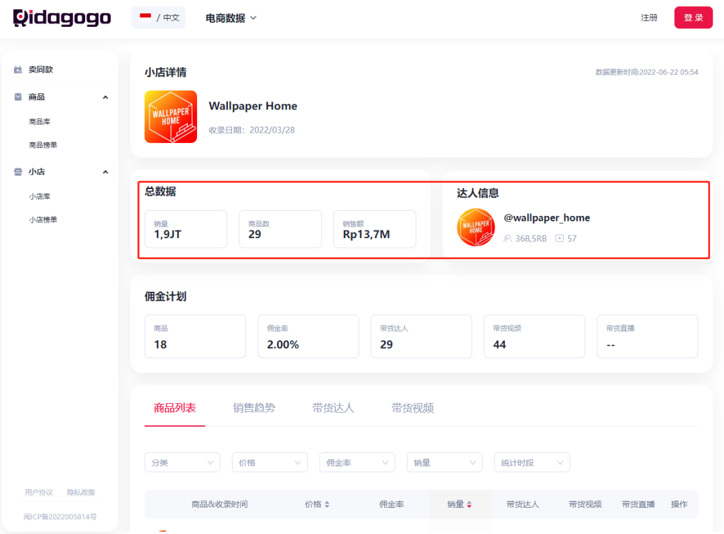Click the 小店 sidebar shop icon
This screenshot has height=534, width=724.
[x=18, y=172]
